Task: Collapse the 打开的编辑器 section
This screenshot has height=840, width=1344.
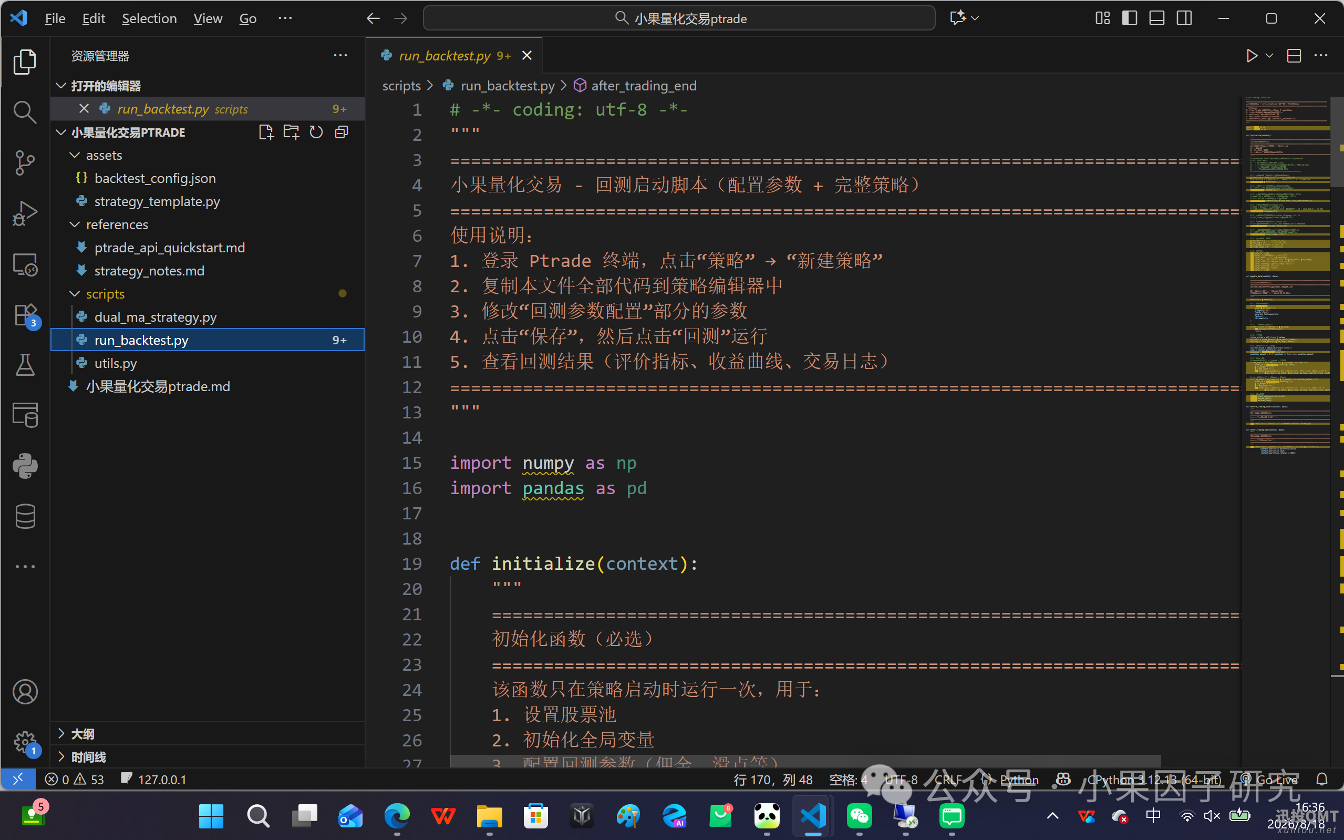Action: click(x=61, y=86)
